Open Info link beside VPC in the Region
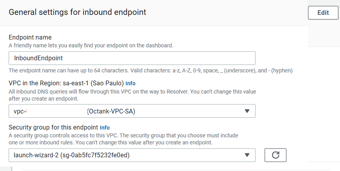This screenshot has width=340, height=171. [131, 83]
